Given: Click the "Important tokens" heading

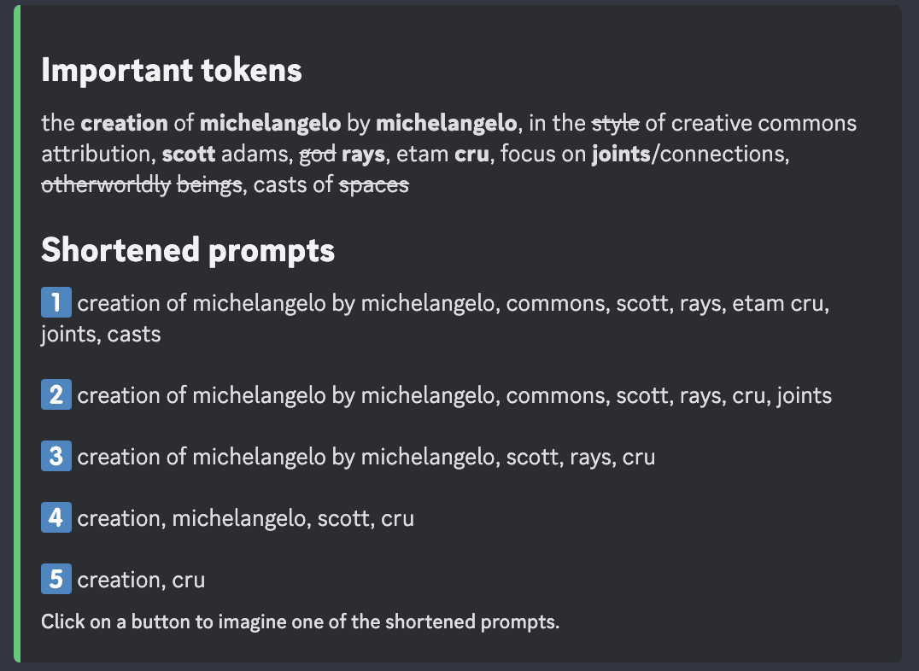Looking at the screenshot, I should pyautogui.click(x=172, y=71).
